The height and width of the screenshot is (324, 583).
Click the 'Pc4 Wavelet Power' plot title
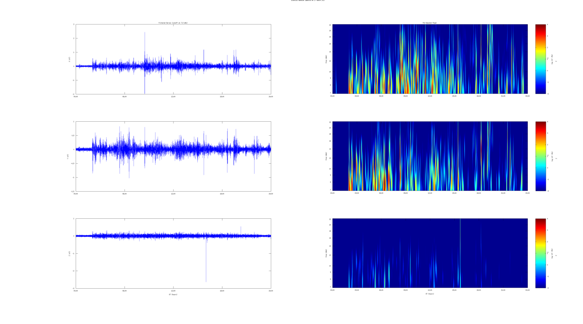coord(430,23)
